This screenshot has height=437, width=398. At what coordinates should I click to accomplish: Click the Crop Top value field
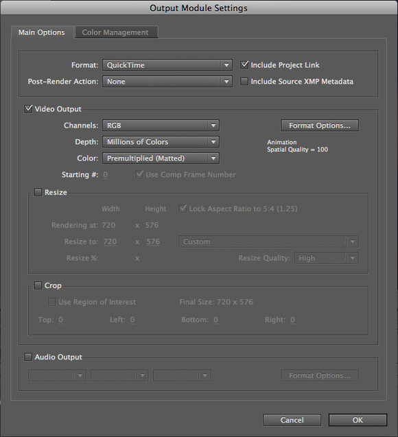coord(61,320)
